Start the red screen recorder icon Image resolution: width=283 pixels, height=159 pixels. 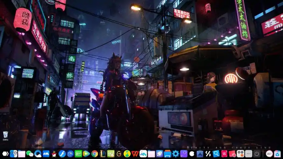(232, 154)
